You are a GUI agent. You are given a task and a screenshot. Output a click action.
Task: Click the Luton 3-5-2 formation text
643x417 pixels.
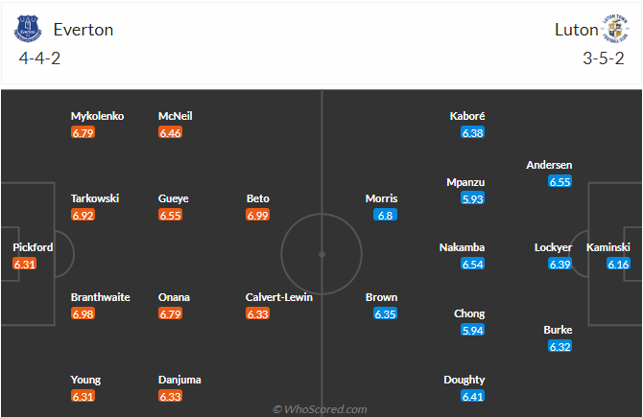click(604, 58)
